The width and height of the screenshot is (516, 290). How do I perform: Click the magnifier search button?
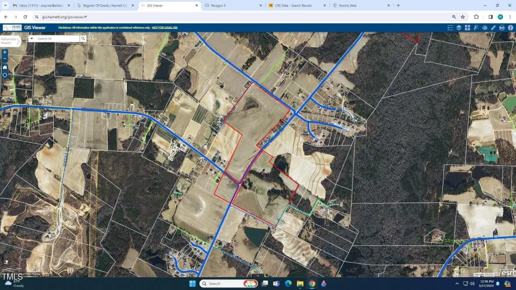(x=83, y=39)
